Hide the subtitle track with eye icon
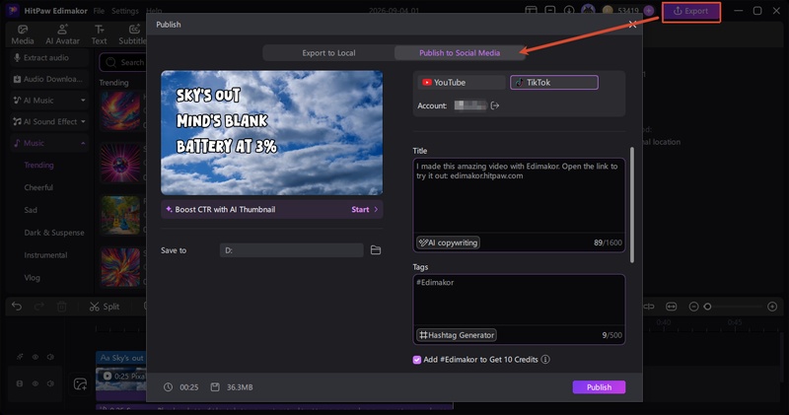 [x=36, y=357]
